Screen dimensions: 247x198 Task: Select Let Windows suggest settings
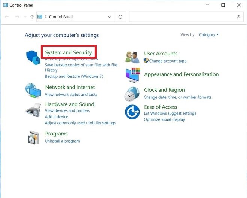point(170,113)
